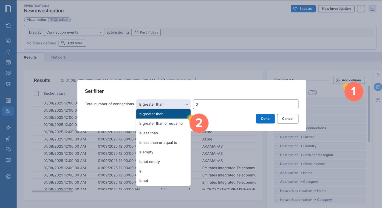Open the three-dot more options menu
The image size is (382, 208).
coord(361,9)
